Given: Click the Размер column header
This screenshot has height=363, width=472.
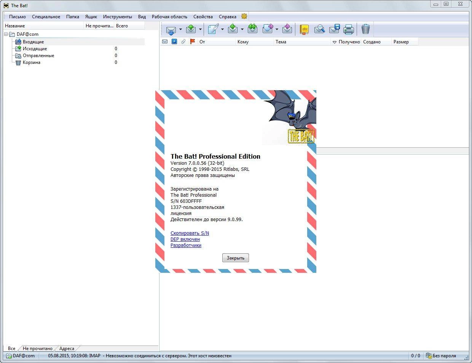Looking at the screenshot, I should pos(405,42).
